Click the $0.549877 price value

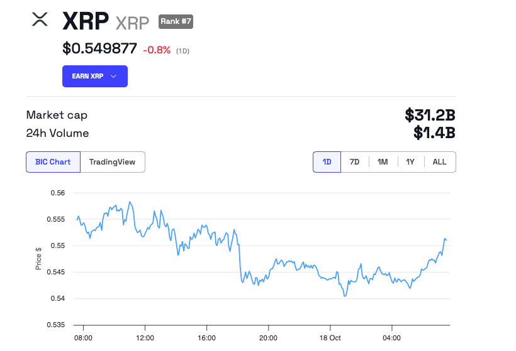pyautogui.click(x=99, y=48)
